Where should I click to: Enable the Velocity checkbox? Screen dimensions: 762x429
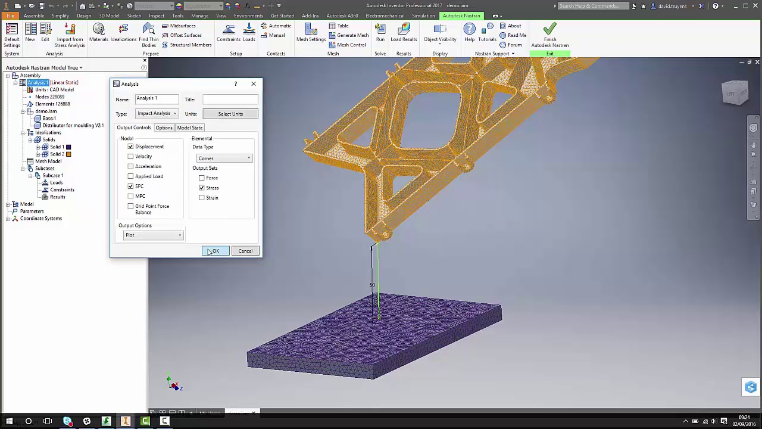[x=130, y=157]
